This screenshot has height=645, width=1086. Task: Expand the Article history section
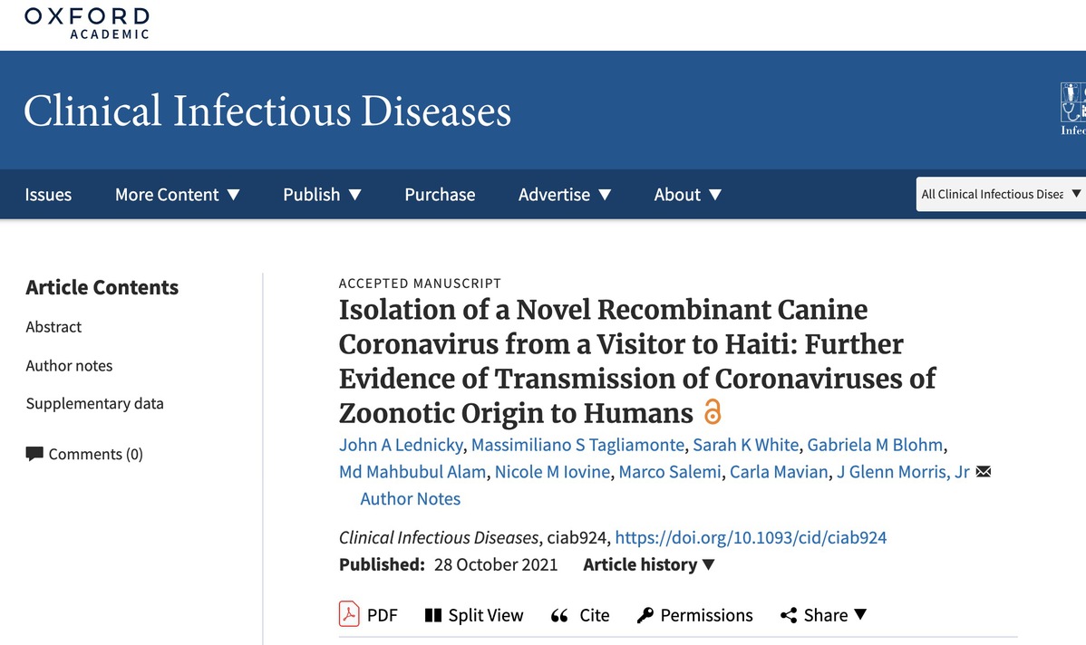649,564
